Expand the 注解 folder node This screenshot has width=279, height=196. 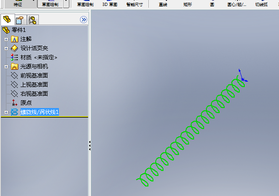(6, 39)
